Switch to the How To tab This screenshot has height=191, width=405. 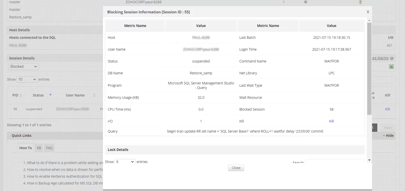[25, 148]
